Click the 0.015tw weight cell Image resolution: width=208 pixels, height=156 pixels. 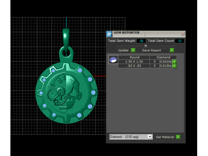[166, 66]
